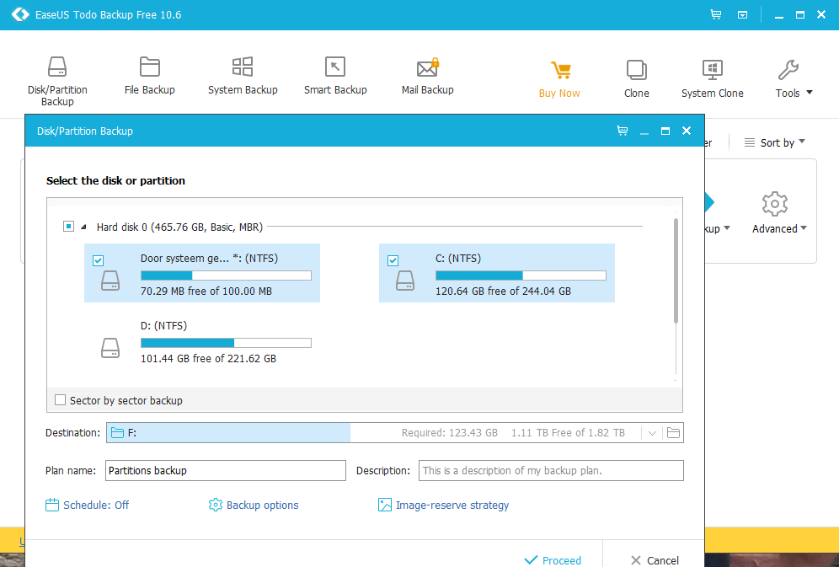Click the C: partition drive icon
Screen dimensions: 839x567
pyautogui.click(x=405, y=281)
